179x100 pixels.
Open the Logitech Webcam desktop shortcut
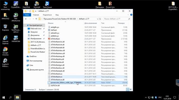[x=5, y=63]
